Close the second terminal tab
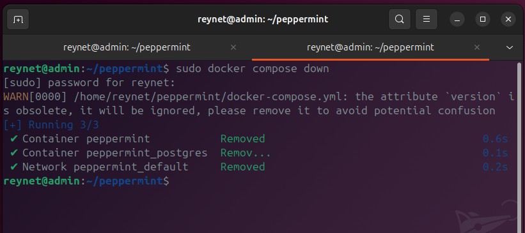 pyautogui.click(x=477, y=47)
